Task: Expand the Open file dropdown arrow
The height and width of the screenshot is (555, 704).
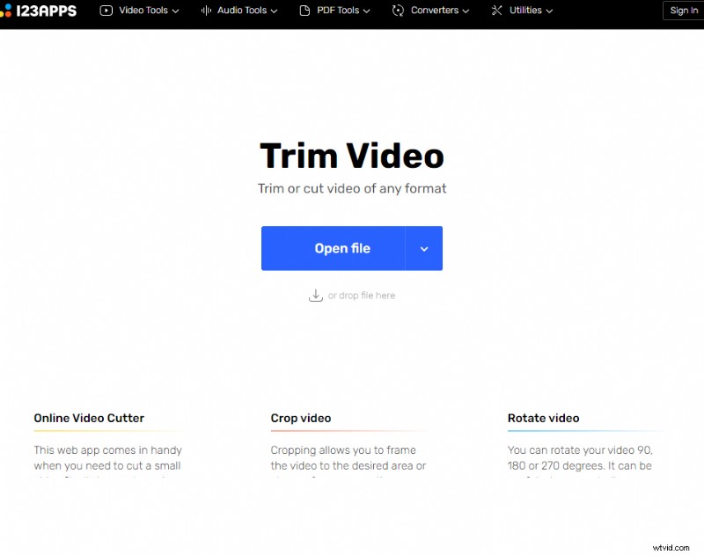Action: tap(424, 248)
